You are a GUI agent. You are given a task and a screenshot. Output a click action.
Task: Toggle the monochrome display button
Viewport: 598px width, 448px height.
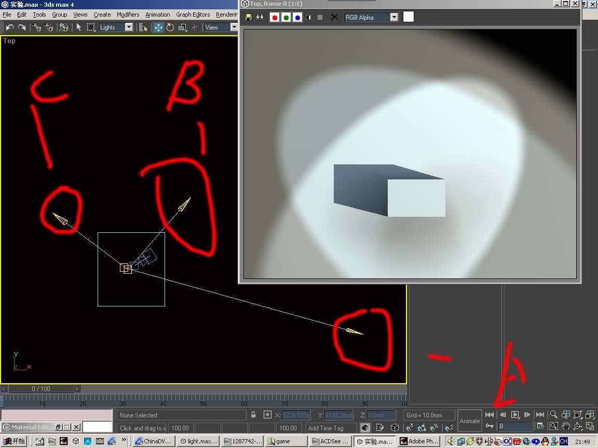click(x=320, y=17)
